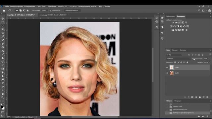This screenshot has width=212, height=119.
Task: Hide Слой 0 layer visibility eye
Action: coord(167,73)
